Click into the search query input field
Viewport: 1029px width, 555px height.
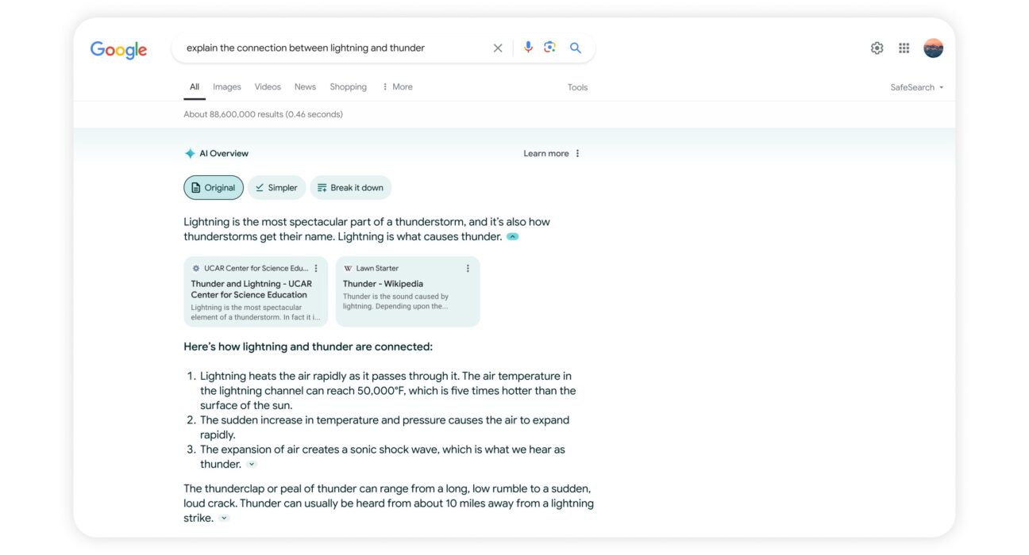333,48
